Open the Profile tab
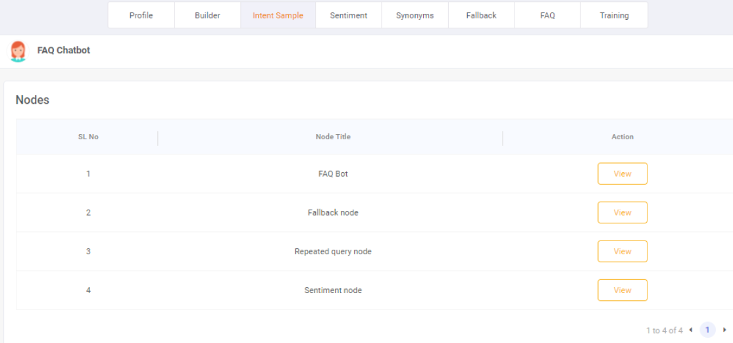Image resolution: width=733 pixels, height=343 pixels. [141, 15]
